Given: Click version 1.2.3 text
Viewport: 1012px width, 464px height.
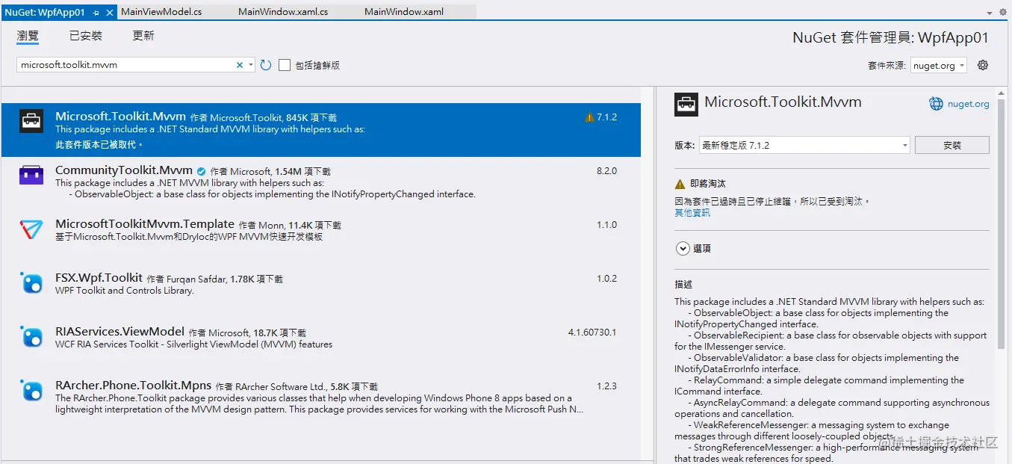Looking at the screenshot, I should [x=606, y=386].
